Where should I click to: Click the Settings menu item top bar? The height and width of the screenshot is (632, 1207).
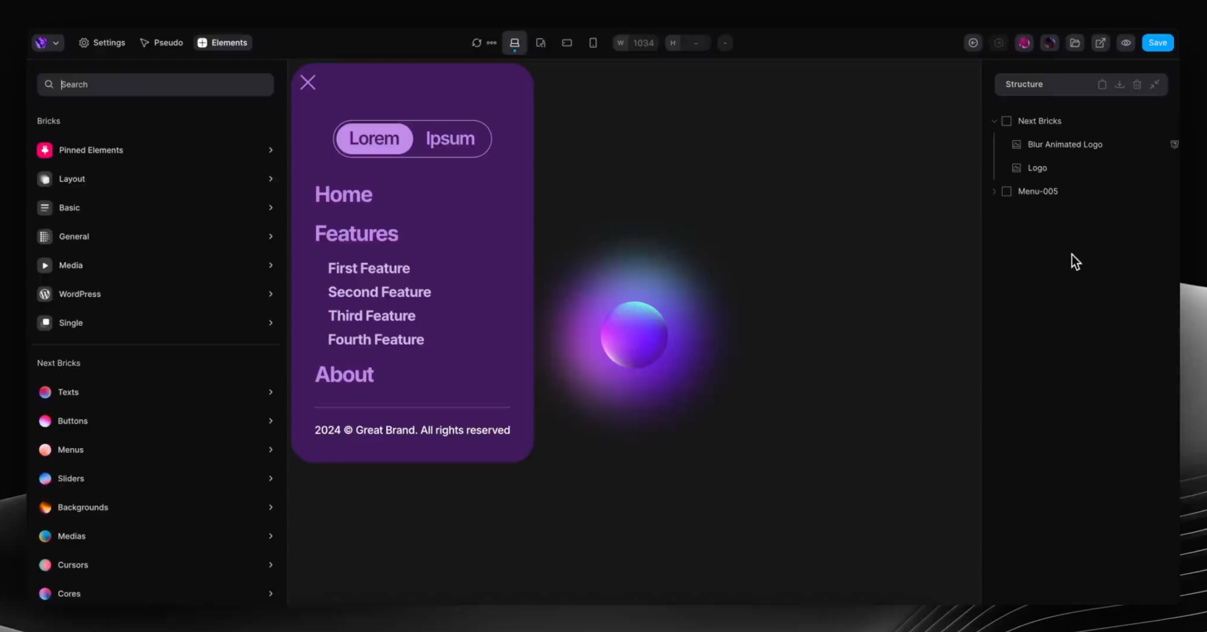coord(102,42)
